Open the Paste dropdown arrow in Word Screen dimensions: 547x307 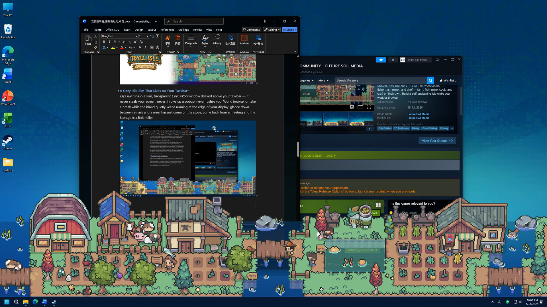[88, 47]
